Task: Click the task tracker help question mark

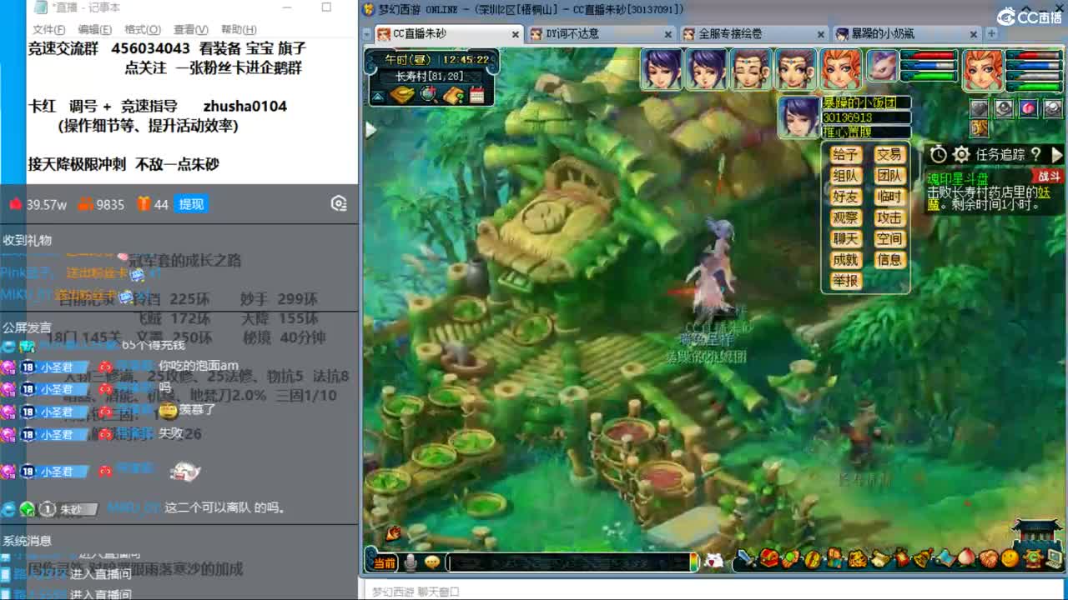Action: (1035, 155)
